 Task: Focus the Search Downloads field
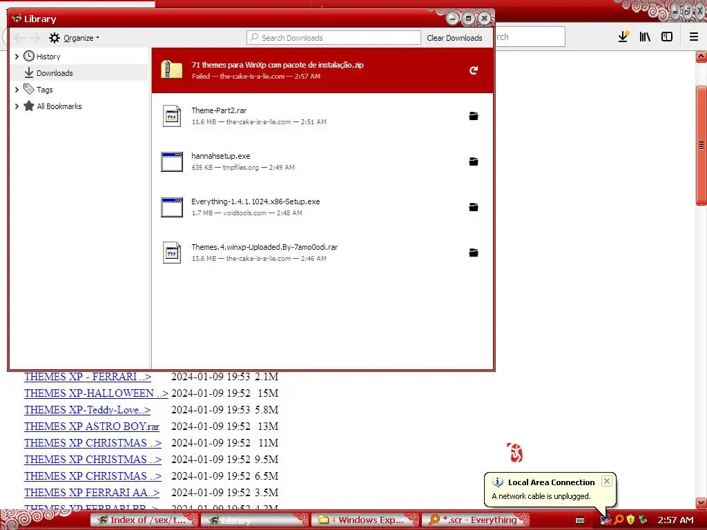pos(333,38)
